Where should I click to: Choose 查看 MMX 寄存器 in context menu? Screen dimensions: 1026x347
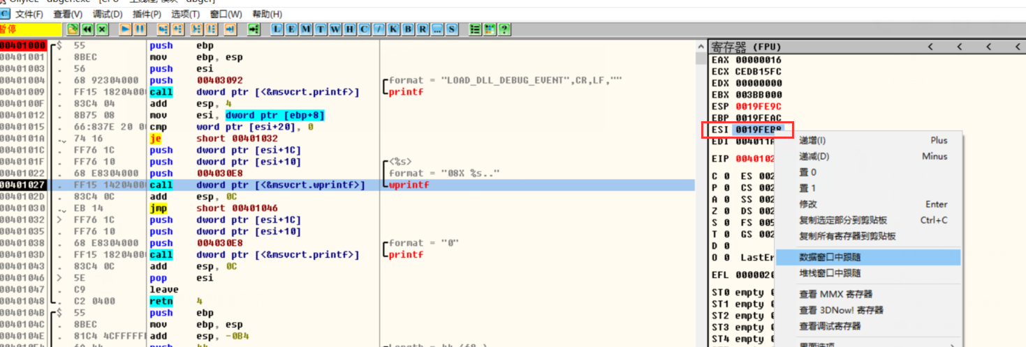click(869, 294)
